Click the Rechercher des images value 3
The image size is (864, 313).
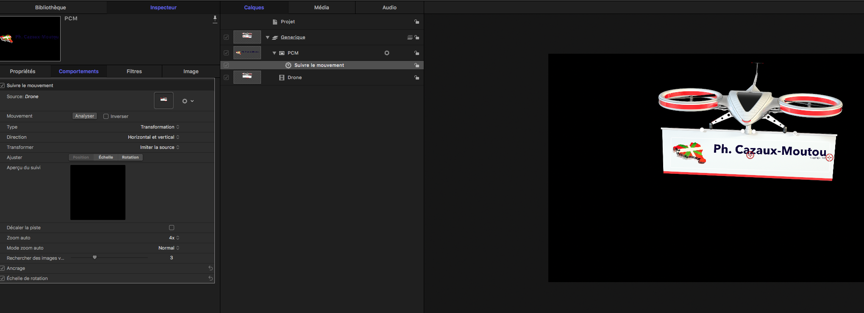171,258
